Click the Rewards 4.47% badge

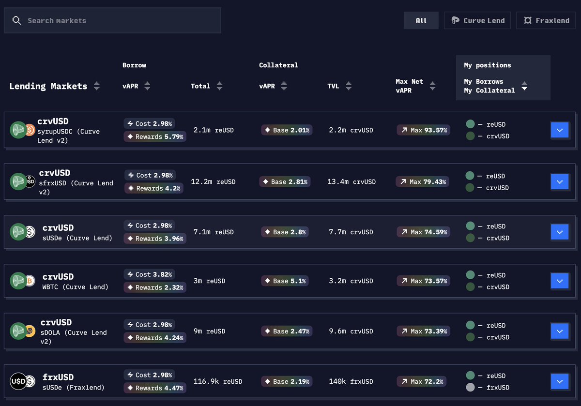(x=155, y=388)
